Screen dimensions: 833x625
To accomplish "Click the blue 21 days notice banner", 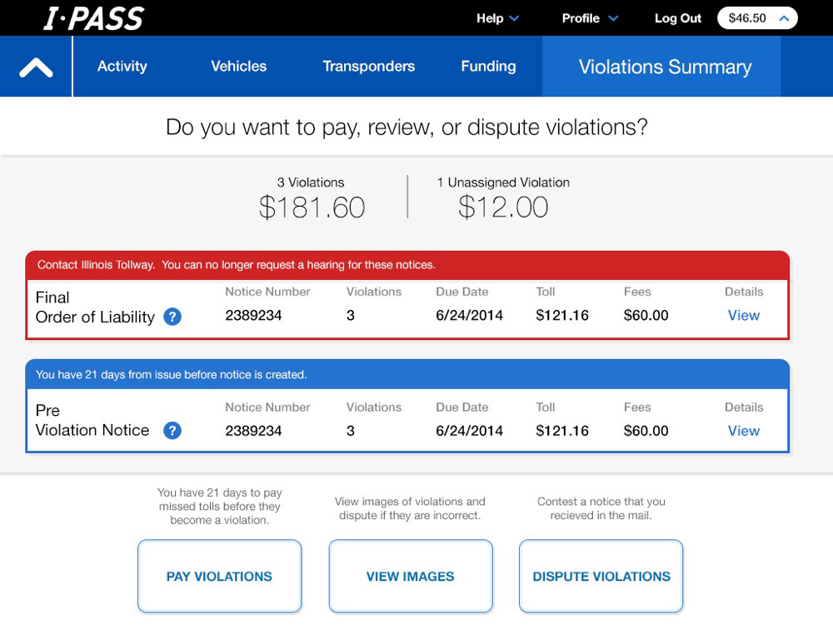I will click(407, 375).
